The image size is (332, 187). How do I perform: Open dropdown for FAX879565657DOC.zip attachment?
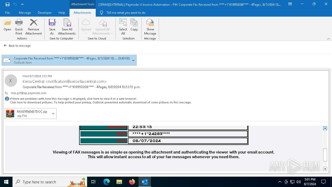pyautogui.click(x=53, y=113)
